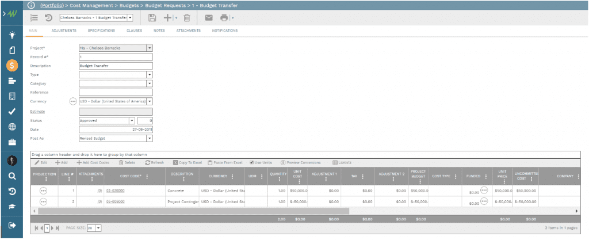Switch to the Notes tab
Image resolution: width=589 pixels, height=240 pixels.
click(159, 31)
